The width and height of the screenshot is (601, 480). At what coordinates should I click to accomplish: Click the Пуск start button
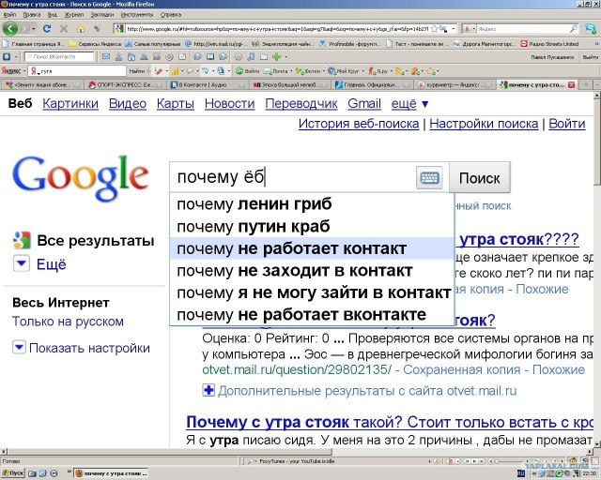pyautogui.click(x=12, y=473)
